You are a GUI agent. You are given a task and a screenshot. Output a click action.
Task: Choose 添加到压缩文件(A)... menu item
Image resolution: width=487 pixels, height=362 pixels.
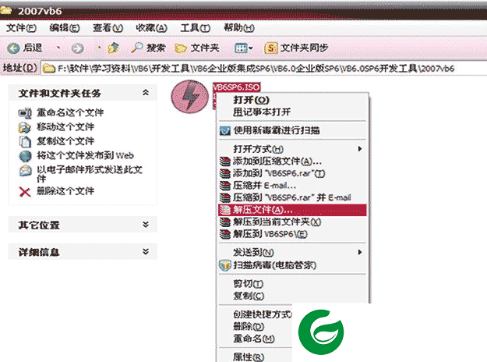(292, 161)
